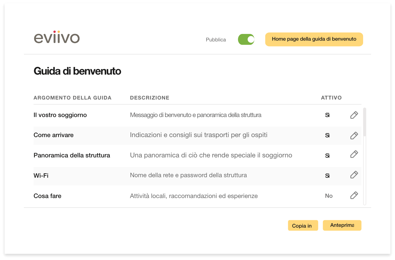The width and height of the screenshot is (395, 260).
Task: Choose the Panoramica della struttura topic
Action: (72, 155)
